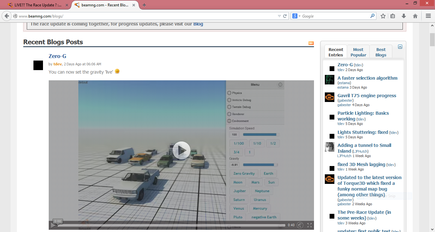Viewport: 435px width, 232px height.
Task: Open the Torque3D latest version entry
Action: (369, 186)
